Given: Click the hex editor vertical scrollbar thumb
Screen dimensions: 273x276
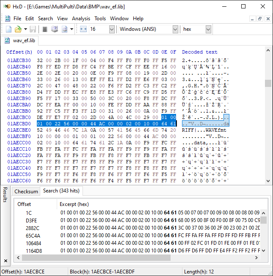Looking at the screenshot, I should coord(268,83).
